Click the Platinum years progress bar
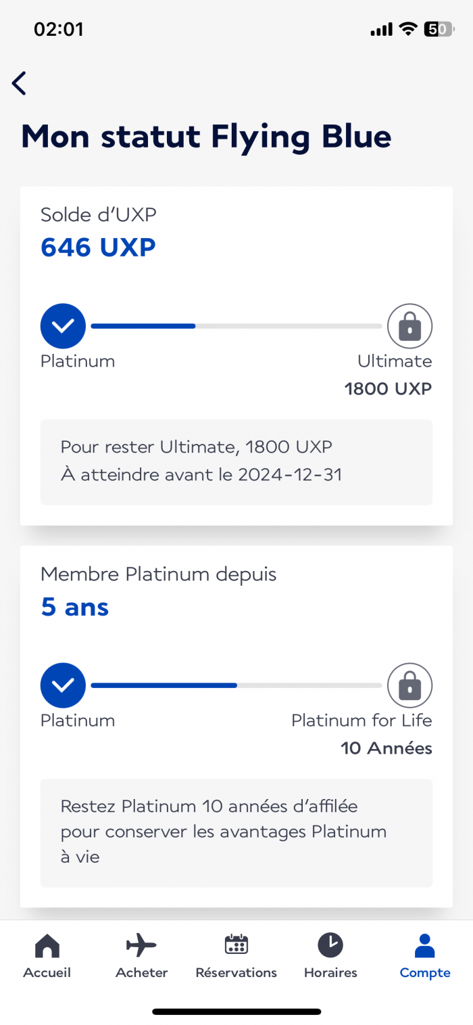This screenshot has width=473, height=1025. point(236,685)
